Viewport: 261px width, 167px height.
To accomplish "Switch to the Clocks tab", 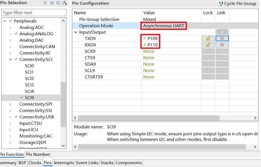I will [x=35, y=163].
